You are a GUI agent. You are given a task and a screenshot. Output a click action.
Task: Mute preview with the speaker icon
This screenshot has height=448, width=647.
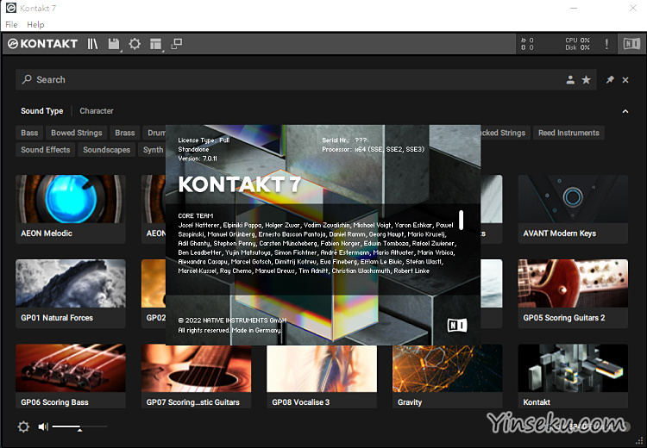pos(43,426)
